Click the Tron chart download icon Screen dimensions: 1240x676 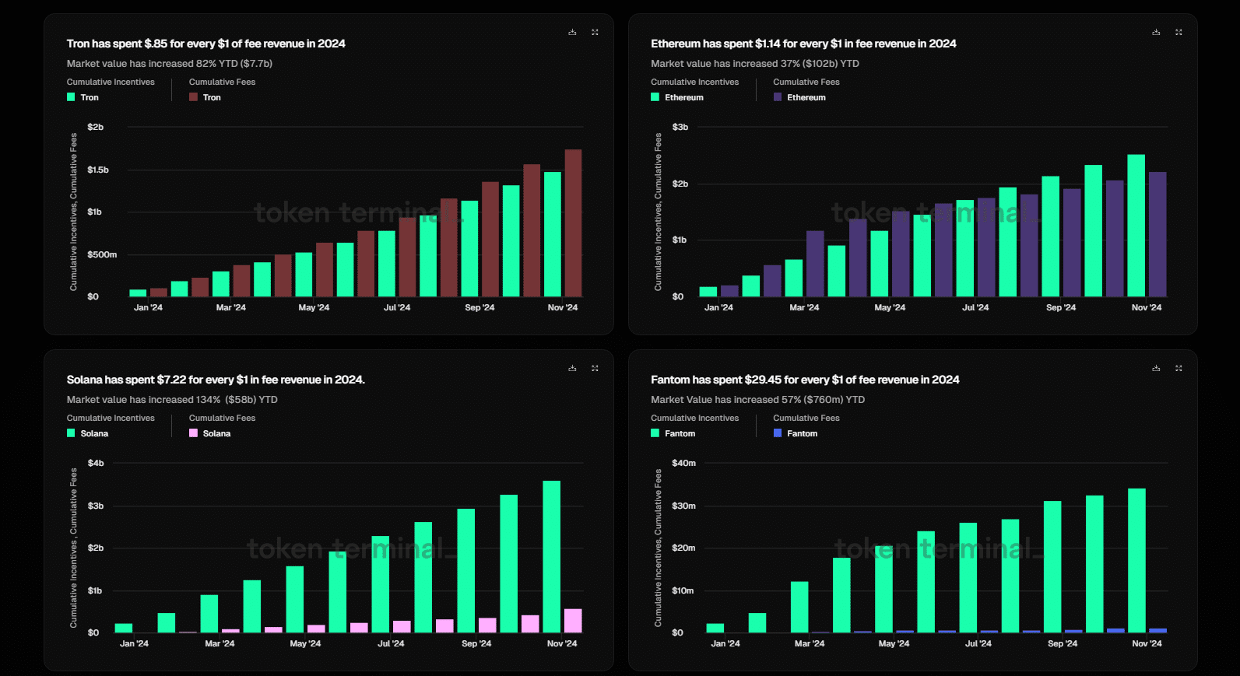pos(572,32)
